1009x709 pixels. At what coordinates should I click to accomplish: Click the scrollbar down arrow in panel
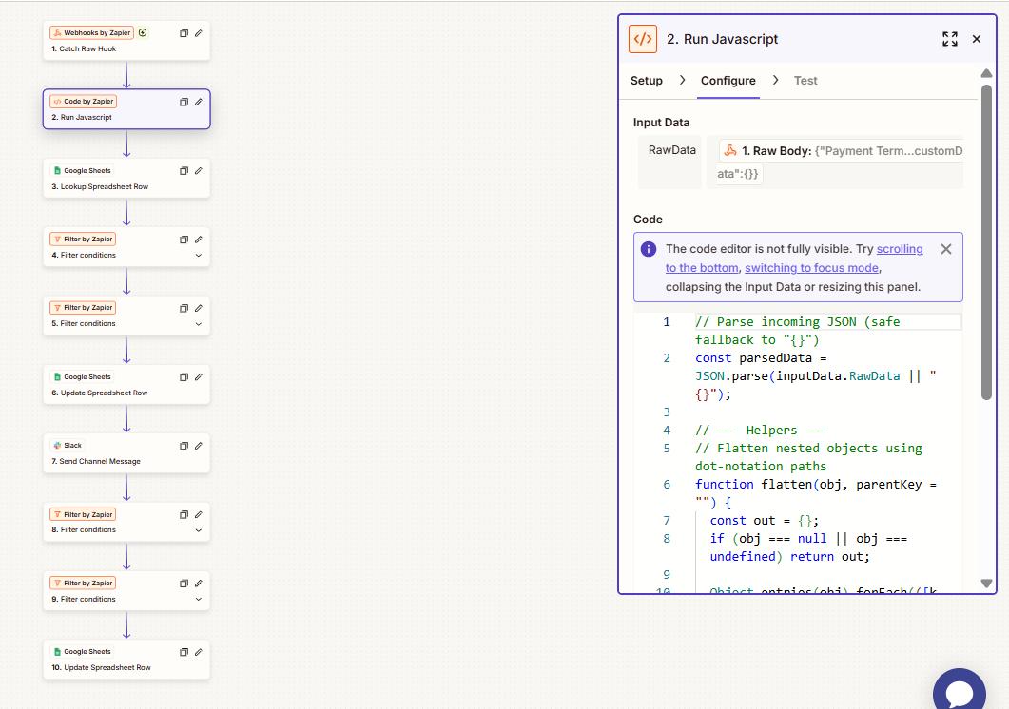[986, 584]
